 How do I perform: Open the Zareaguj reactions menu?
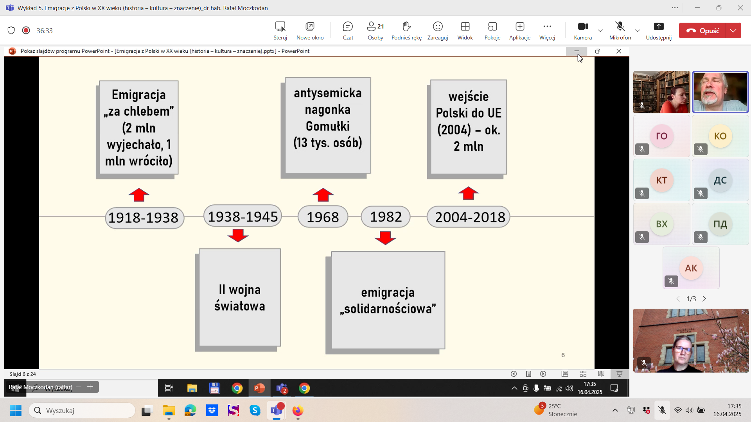(437, 30)
